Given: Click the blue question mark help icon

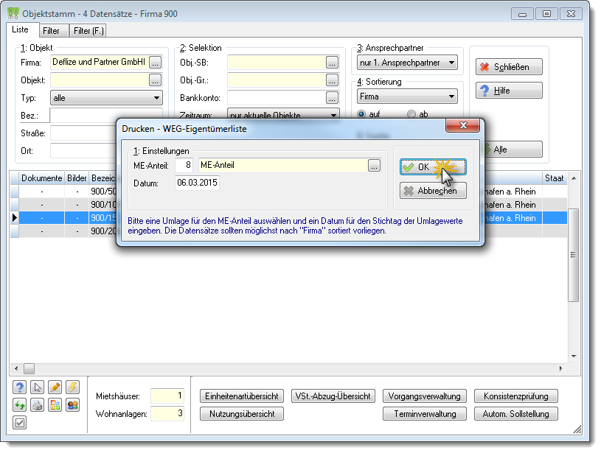Looking at the screenshot, I should coord(20,387).
